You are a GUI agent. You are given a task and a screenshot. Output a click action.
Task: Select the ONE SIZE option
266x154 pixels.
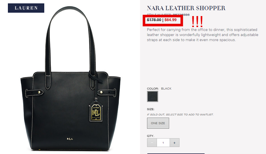(x=158, y=123)
